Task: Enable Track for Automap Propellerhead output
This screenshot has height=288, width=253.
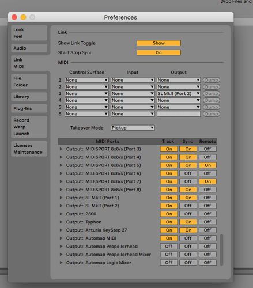Action: pos(169,247)
